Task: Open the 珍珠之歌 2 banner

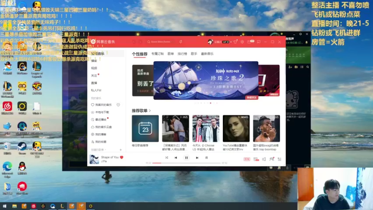Action: (206, 80)
